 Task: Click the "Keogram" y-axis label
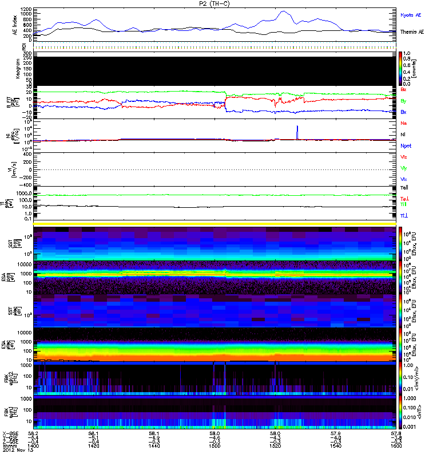18,69
